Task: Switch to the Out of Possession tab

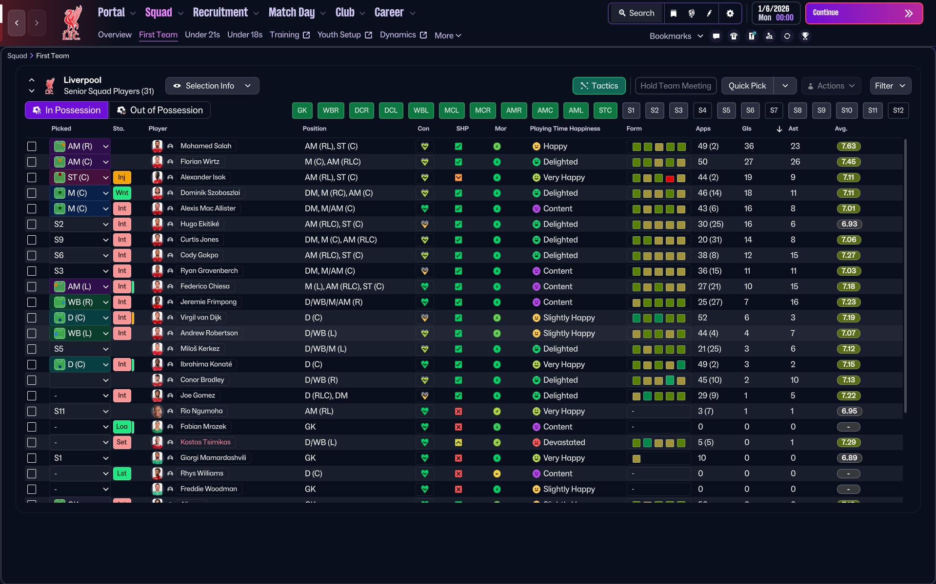Action: 160,110
